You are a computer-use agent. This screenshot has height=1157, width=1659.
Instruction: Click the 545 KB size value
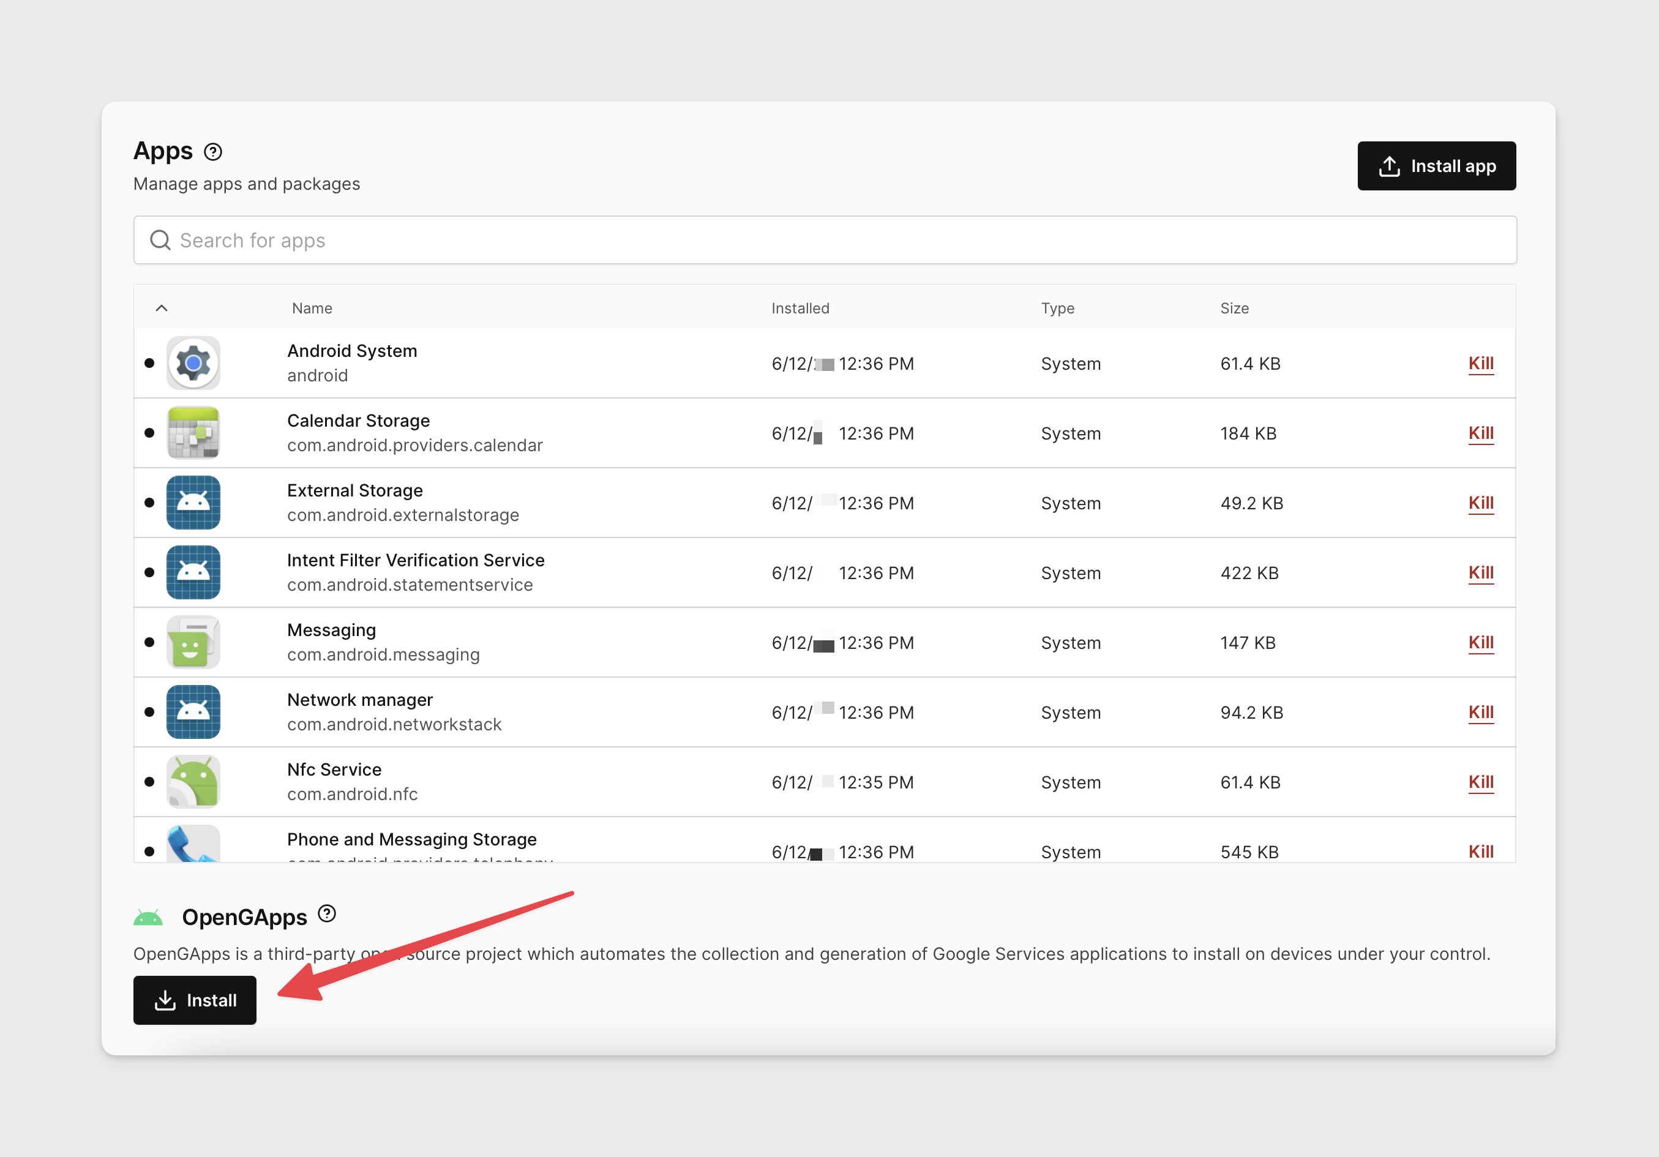click(1250, 852)
